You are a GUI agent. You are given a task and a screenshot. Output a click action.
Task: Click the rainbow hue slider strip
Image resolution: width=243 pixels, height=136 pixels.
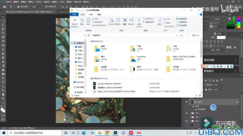pos(239,23)
